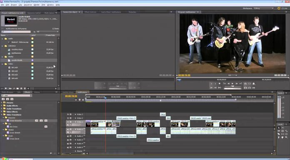Click timeline Set Unnumbered Marker icon
This screenshot has height=160, width=290.
click(83, 100)
